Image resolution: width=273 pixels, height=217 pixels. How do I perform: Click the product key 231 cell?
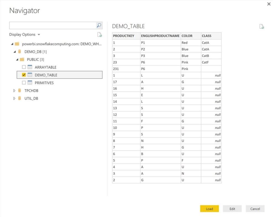(126, 69)
